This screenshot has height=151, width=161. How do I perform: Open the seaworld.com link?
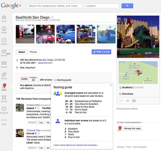pos(45,63)
